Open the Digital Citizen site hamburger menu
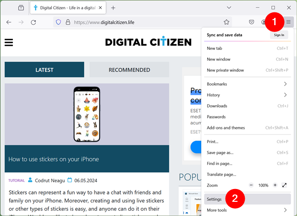The width and height of the screenshot is (297, 216). [x=9, y=43]
